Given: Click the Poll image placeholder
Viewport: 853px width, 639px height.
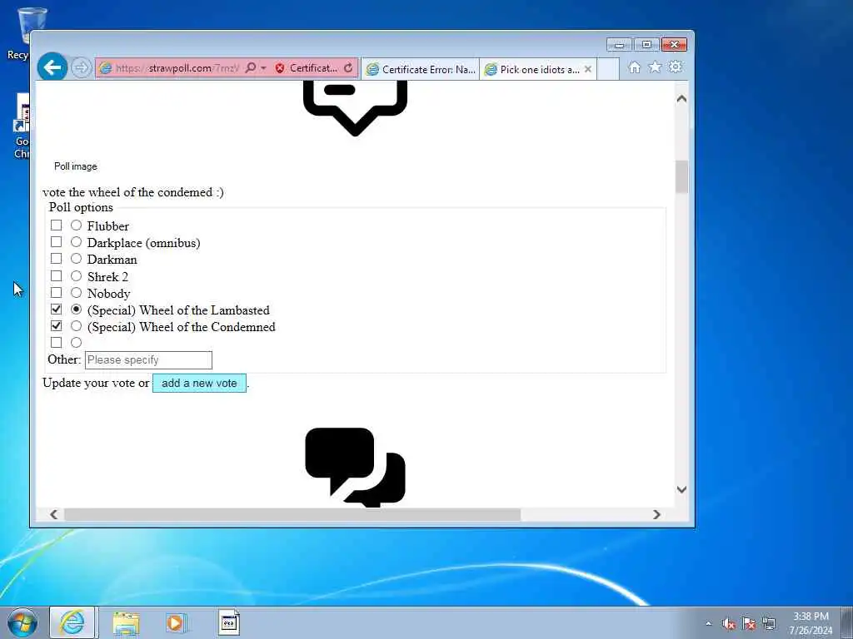Looking at the screenshot, I should tap(76, 166).
